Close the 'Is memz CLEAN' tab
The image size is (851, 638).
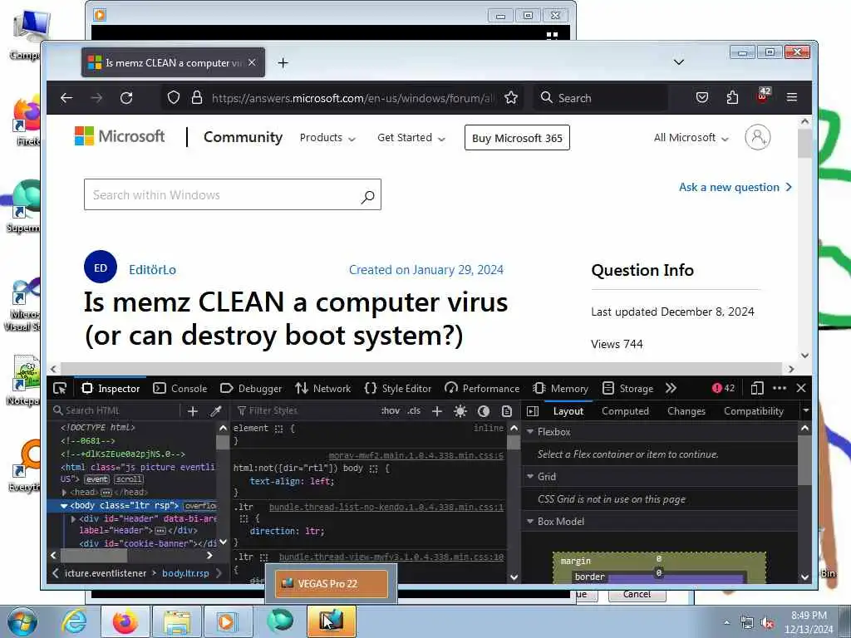click(x=252, y=63)
